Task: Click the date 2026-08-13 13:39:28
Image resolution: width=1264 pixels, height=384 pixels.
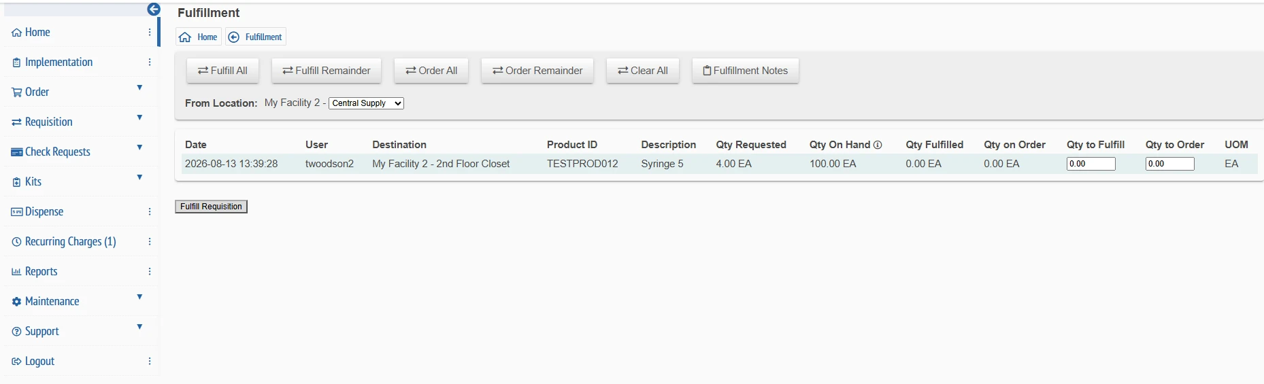Action: [231, 164]
